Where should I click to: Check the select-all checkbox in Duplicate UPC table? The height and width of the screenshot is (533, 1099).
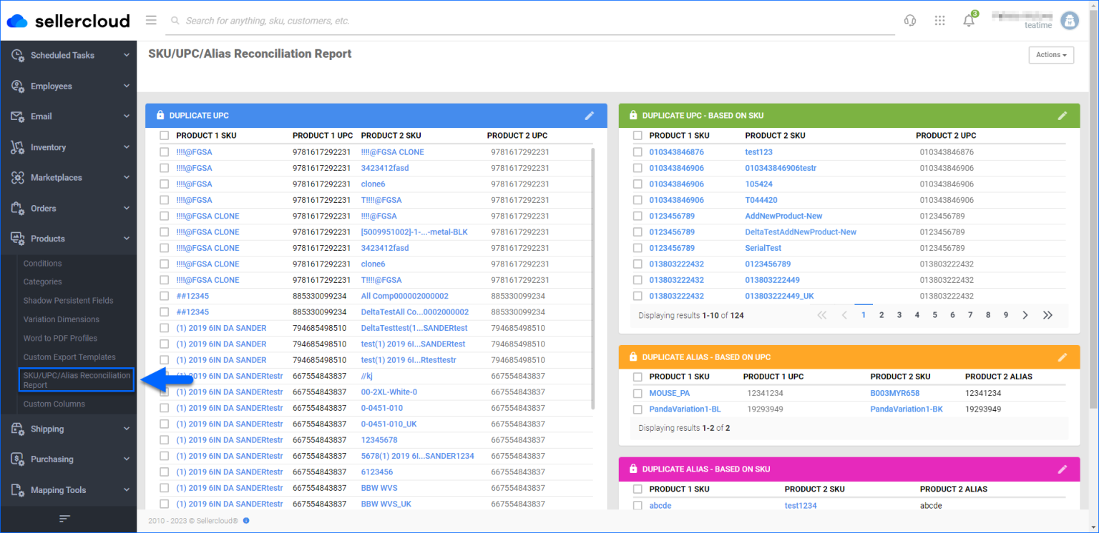(x=164, y=135)
